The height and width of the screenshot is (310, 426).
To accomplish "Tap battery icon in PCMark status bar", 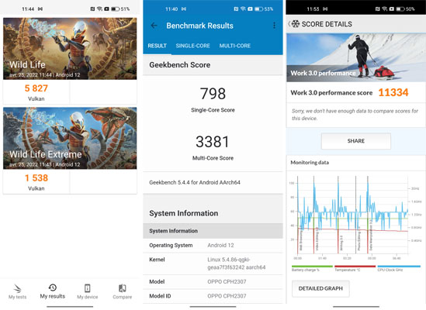I will (x=400, y=9).
